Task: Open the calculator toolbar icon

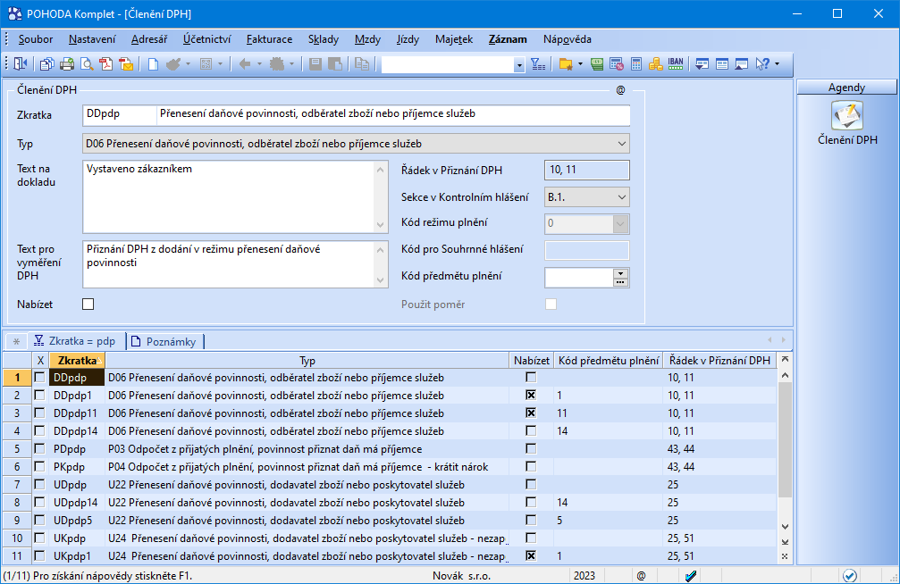Action: coord(636,63)
